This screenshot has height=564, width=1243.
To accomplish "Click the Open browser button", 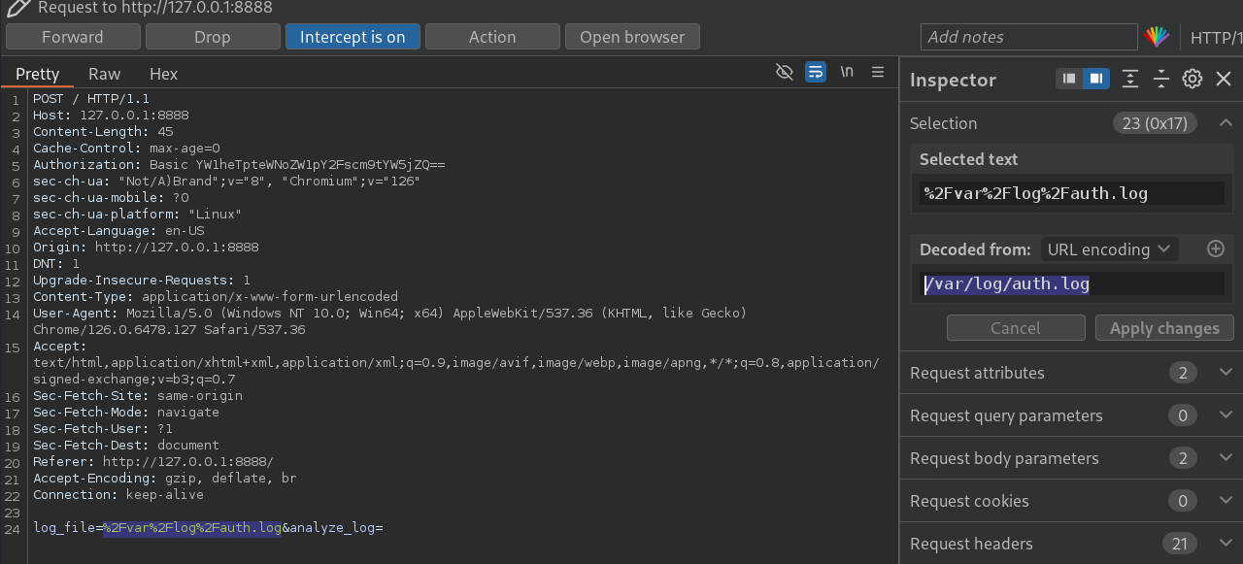I will click(x=632, y=37).
